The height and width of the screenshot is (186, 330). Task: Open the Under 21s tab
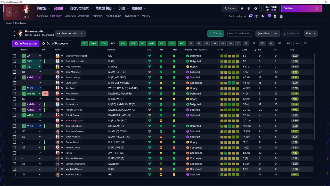70,16
